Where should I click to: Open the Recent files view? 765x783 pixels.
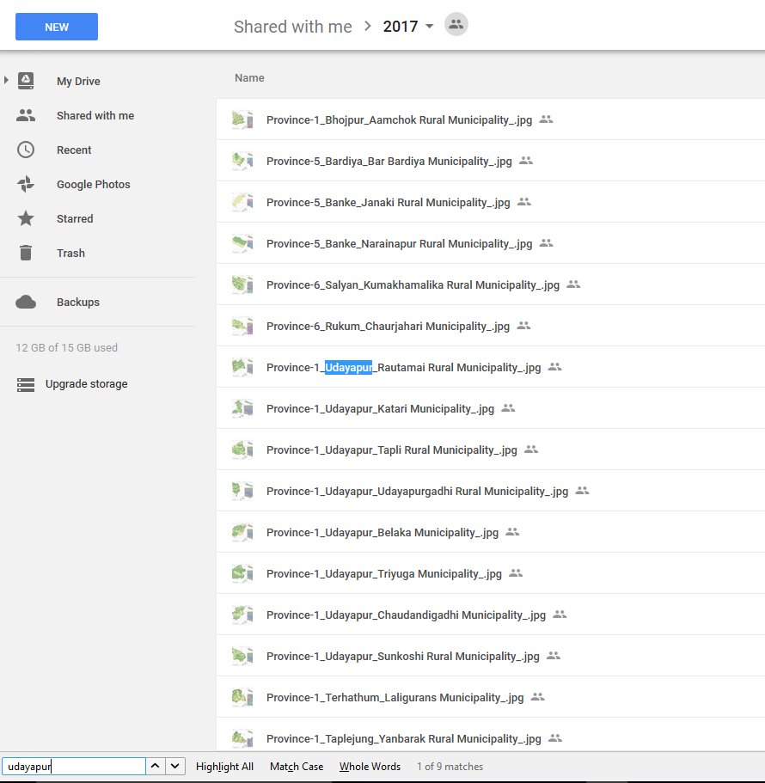(74, 150)
